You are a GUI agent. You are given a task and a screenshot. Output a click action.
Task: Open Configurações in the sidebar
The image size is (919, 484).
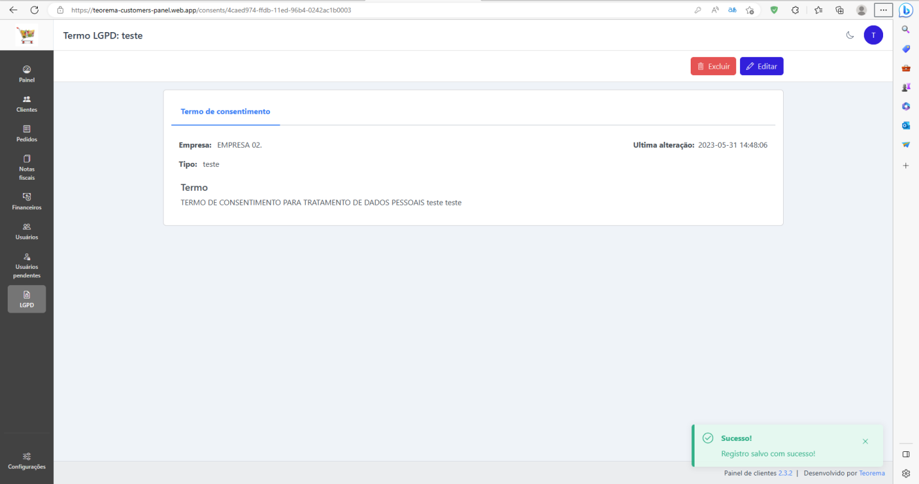tap(26, 461)
